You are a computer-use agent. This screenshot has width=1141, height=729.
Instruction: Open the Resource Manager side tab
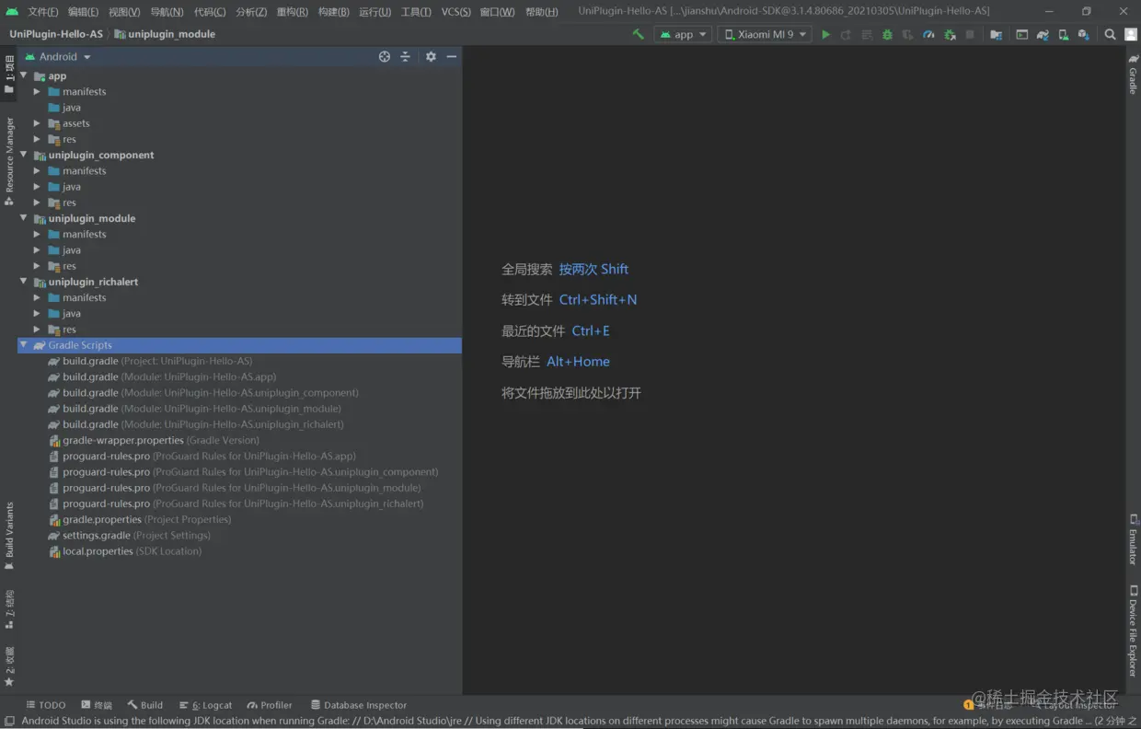(x=9, y=160)
